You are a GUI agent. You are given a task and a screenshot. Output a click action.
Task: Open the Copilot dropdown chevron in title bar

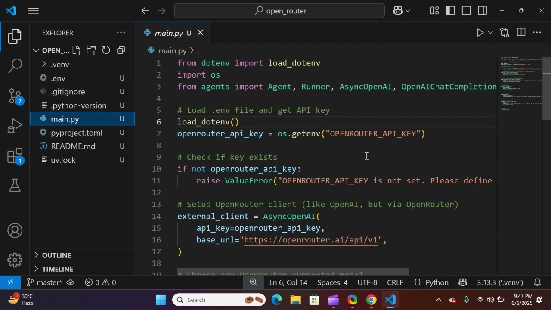point(408,11)
